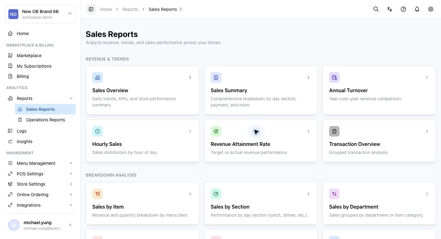Go to the Home breadcrumb link
Screen dimensions: 441x239
106,9
